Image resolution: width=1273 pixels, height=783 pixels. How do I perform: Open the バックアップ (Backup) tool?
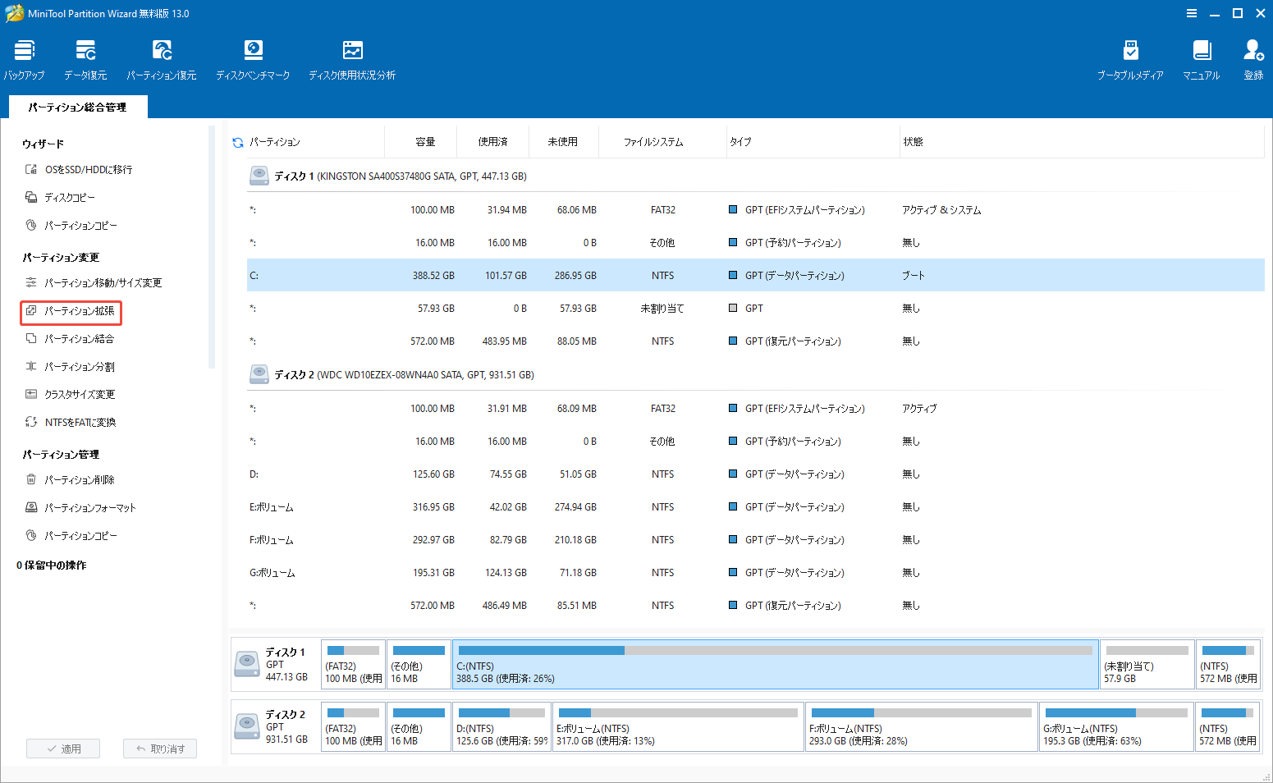click(24, 57)
